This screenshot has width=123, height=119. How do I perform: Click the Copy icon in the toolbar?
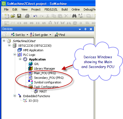[x=54, y=16]
